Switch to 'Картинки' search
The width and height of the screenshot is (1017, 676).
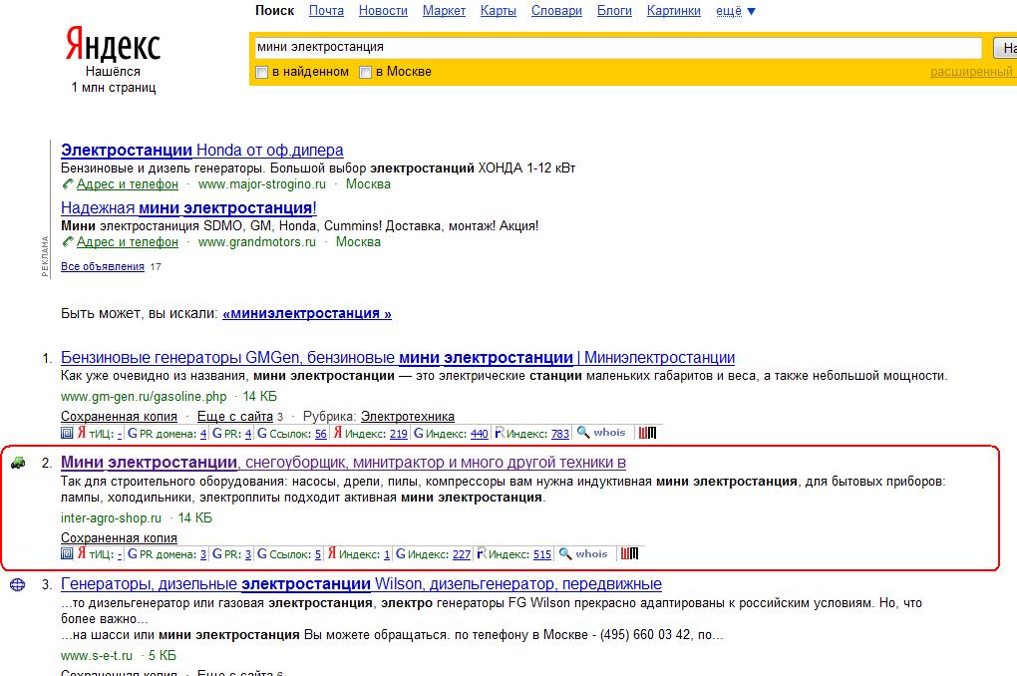pyautogui.click(x=673, y=11)
